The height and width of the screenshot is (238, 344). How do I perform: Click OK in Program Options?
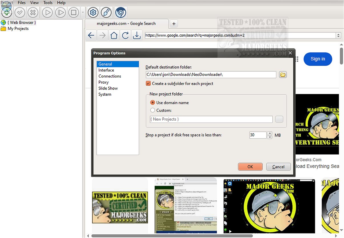pos(250,167)
